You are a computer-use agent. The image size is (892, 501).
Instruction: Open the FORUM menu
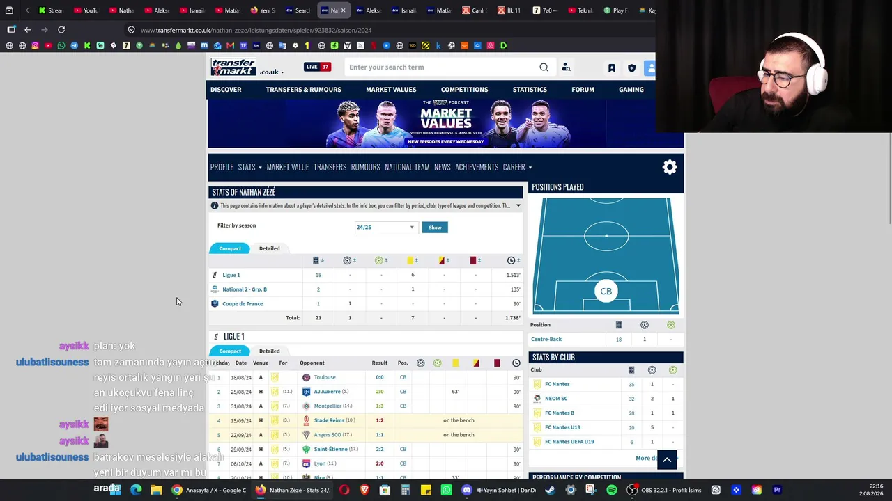tap(583, 90)
